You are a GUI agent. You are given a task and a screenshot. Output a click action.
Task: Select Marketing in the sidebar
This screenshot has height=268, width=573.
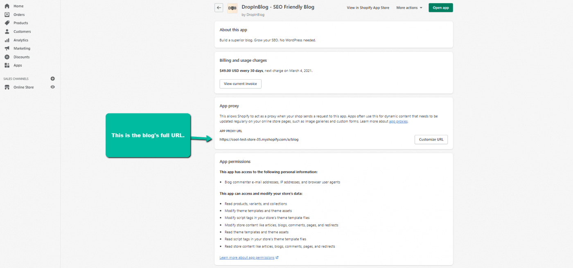(x=22, y=48)
